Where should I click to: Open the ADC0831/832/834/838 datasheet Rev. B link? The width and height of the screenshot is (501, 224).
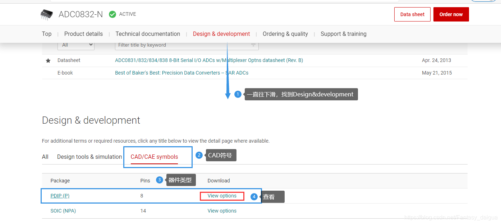click(209, 60)
